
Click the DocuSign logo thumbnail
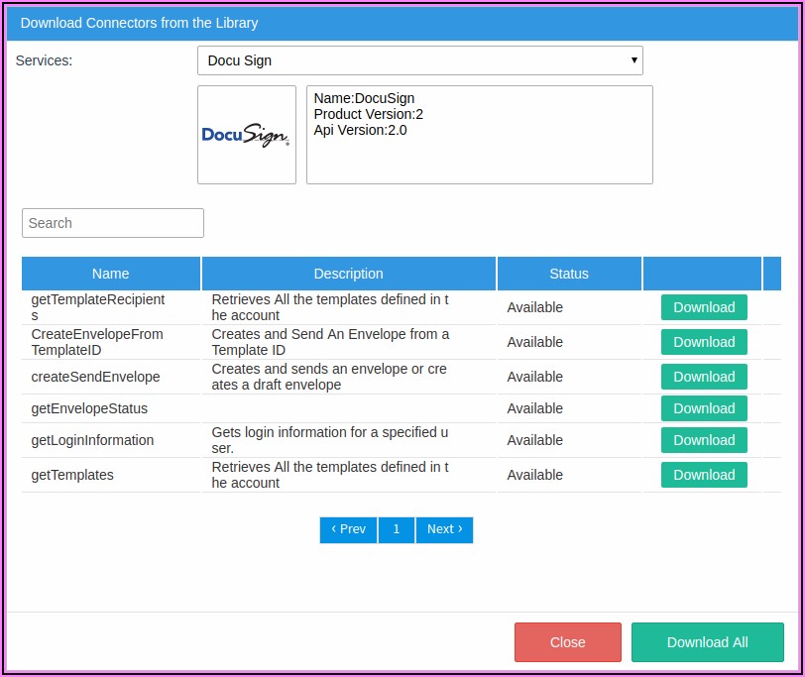point(246,135)
